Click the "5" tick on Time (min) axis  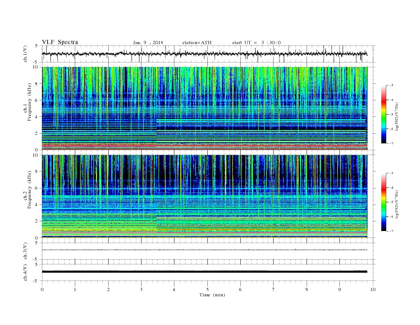(x=207, y=289)
